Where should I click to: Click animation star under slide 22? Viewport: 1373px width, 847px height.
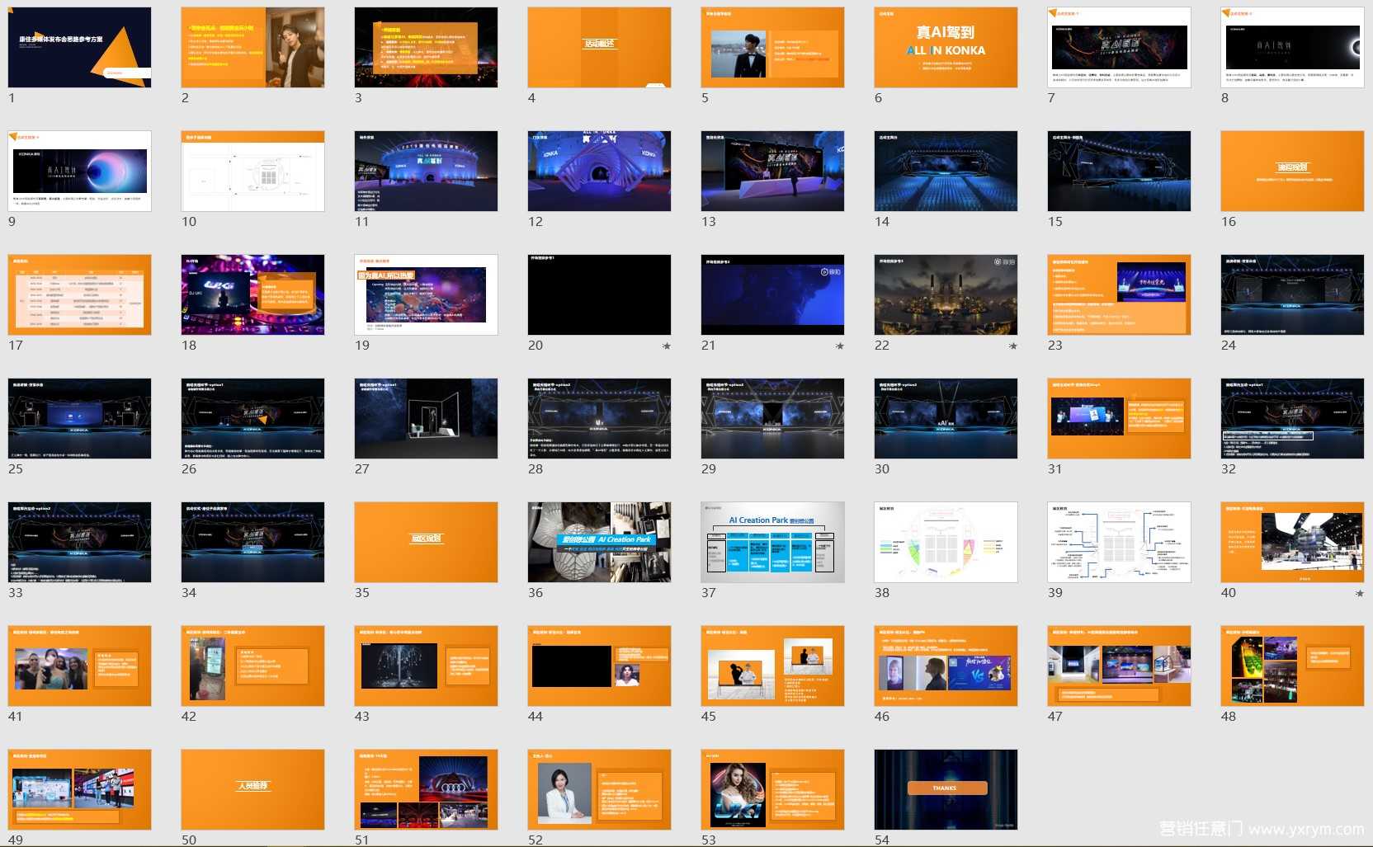pyautogui.click(x=1013, y=346)
